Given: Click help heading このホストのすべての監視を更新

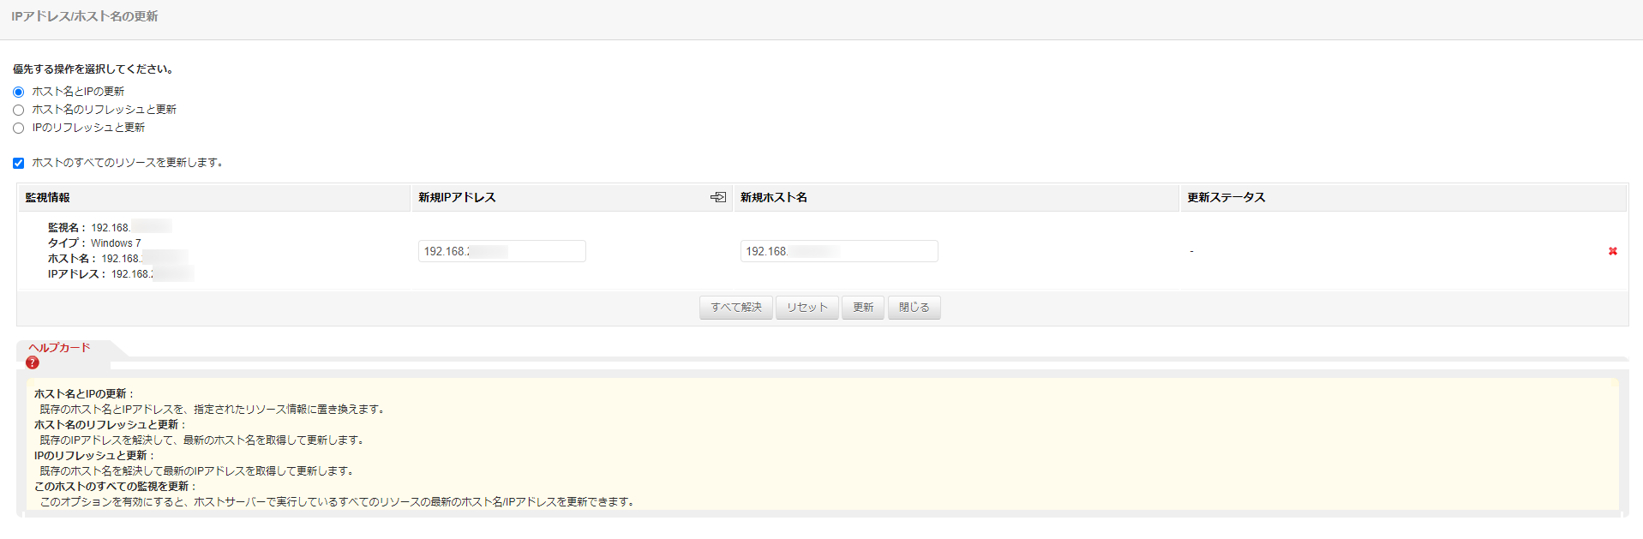Looking at the screenshot, I should [x=115, y=486].
